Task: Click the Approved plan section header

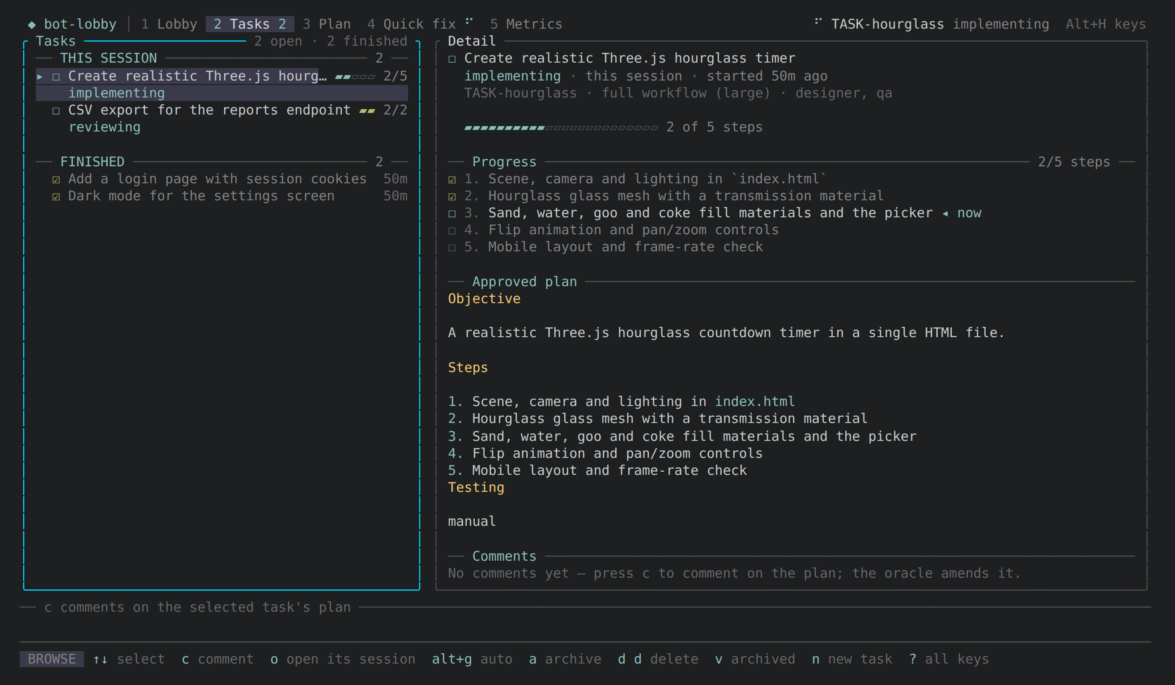Action: pyautogui.click(x=524, y=282)
